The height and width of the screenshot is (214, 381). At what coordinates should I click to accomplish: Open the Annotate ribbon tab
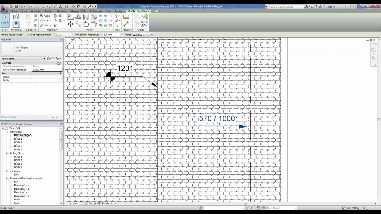(36, 11)
